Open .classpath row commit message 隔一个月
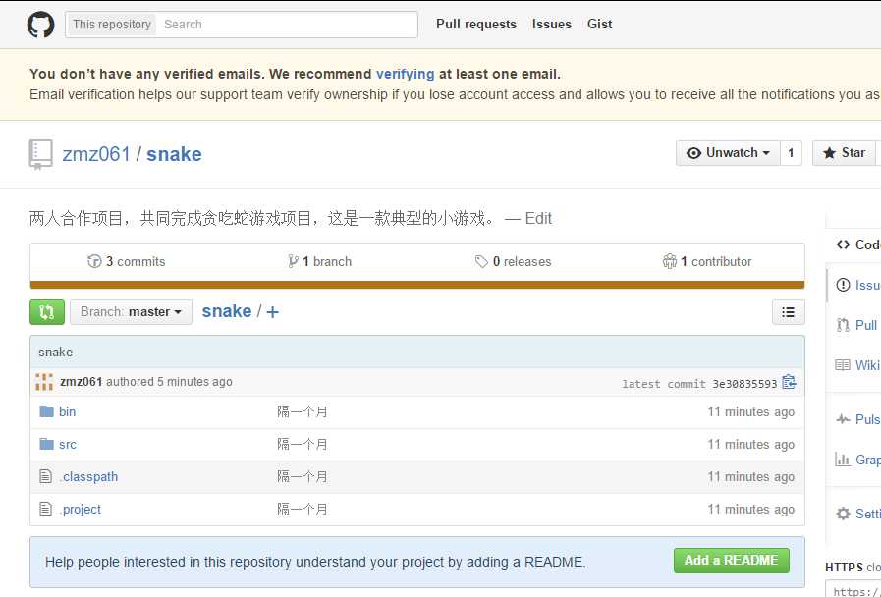 [303, 477]
